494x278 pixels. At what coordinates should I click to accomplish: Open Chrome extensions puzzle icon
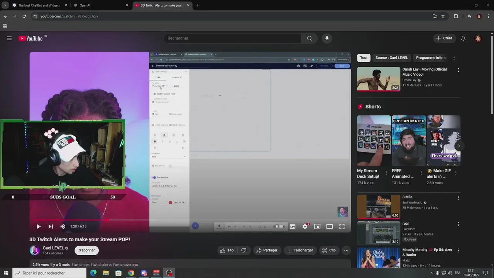tap(456, 16)
